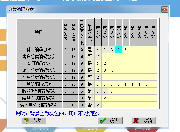This screenshot has height=132, width=180.
Task: Click the 收发类别编码级次 row header
Action: [39, 91]
